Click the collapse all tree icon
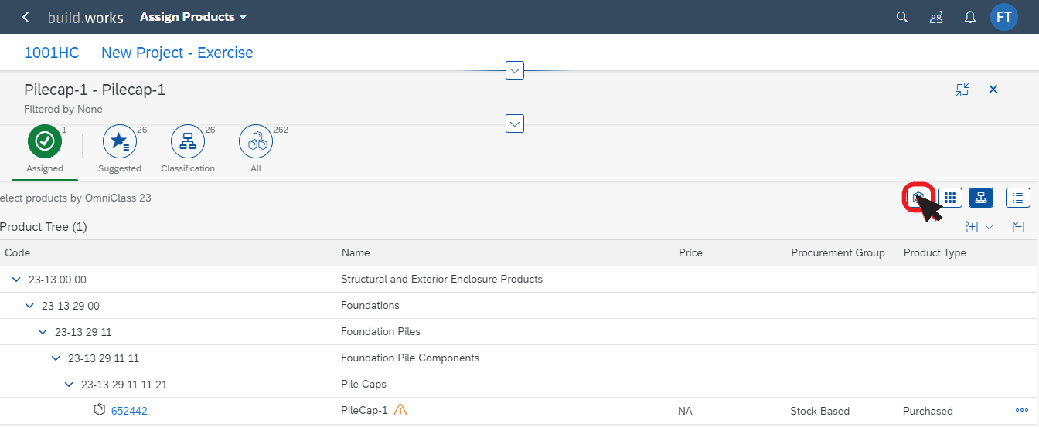Image resolution: width=1039 pixels, height=427 pixels. click(x=1018, y=227)
